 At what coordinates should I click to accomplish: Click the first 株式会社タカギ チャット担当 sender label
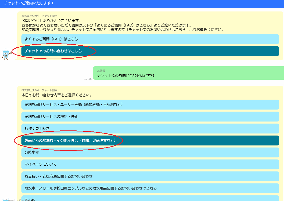[x=39, y=16]
